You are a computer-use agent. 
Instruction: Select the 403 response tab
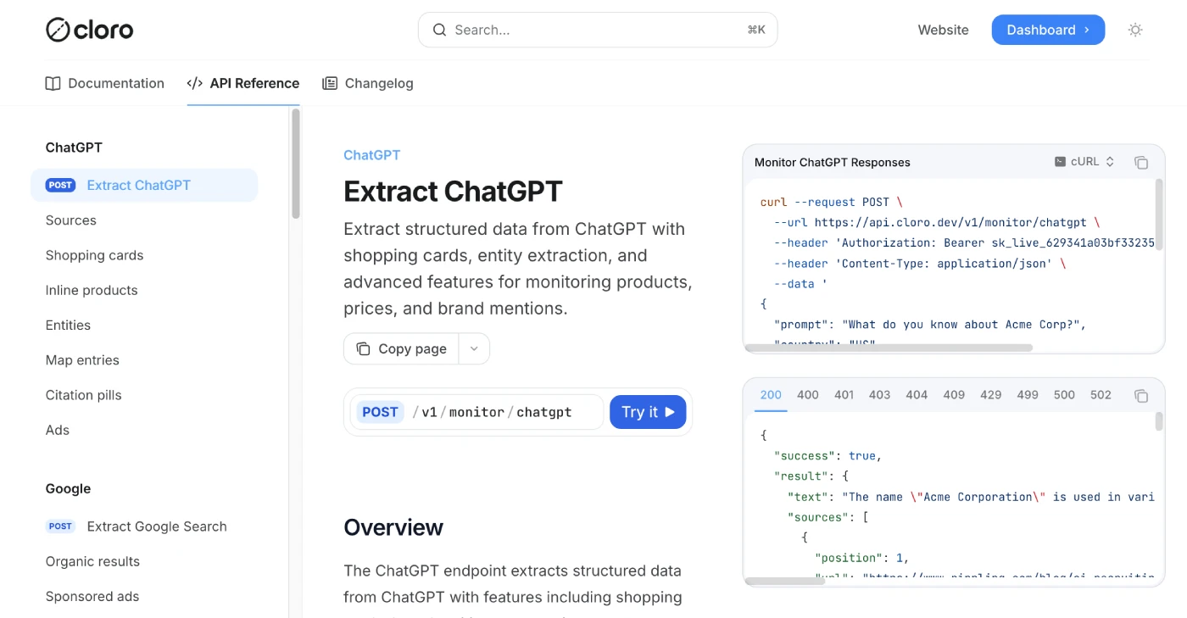[x=880, y=395]
